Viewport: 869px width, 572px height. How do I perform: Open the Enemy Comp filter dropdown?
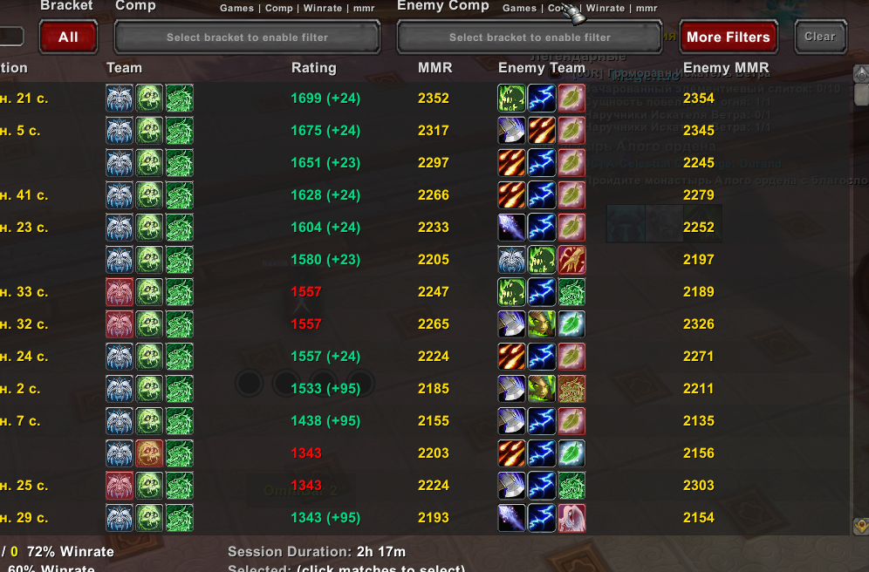pos(530,37)
